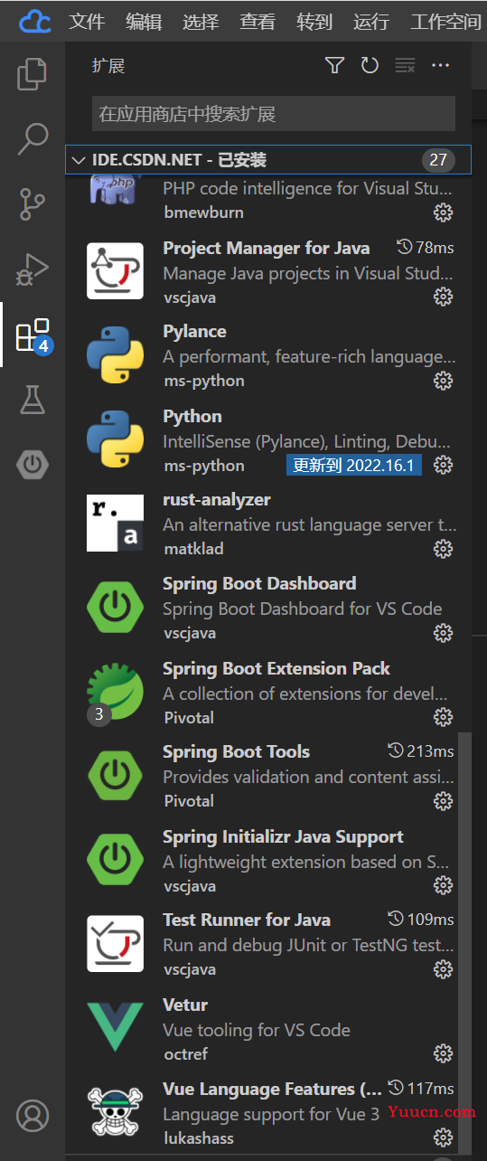Select the Spring Initializr Java Support entry
The height and width of the screenshot is (1161, 487).
click(x=268, y=861)
